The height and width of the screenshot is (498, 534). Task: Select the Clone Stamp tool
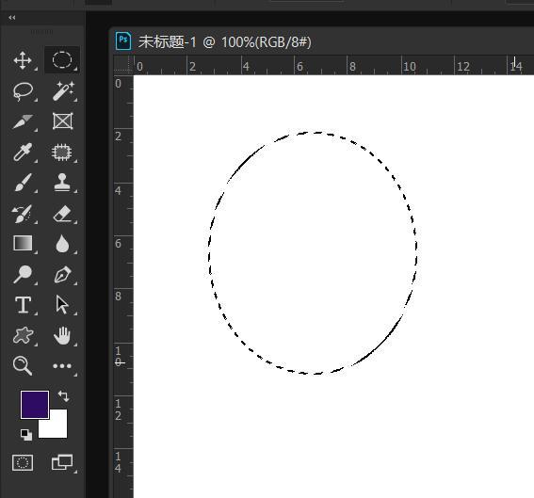coord(62,183)
